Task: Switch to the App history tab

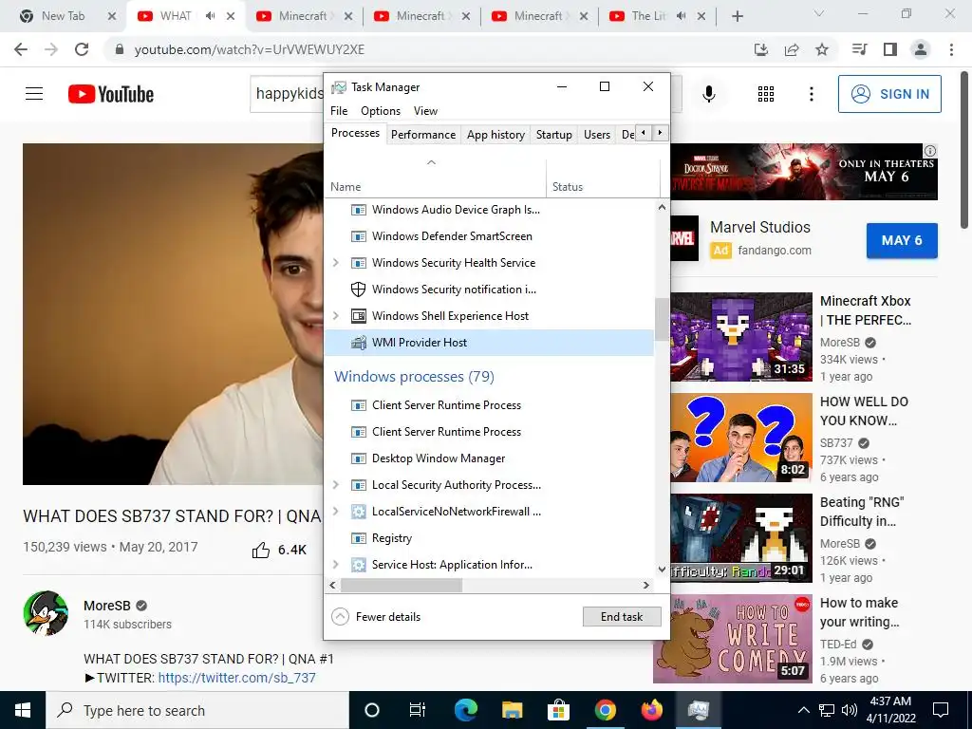Action: coord(495,135)
